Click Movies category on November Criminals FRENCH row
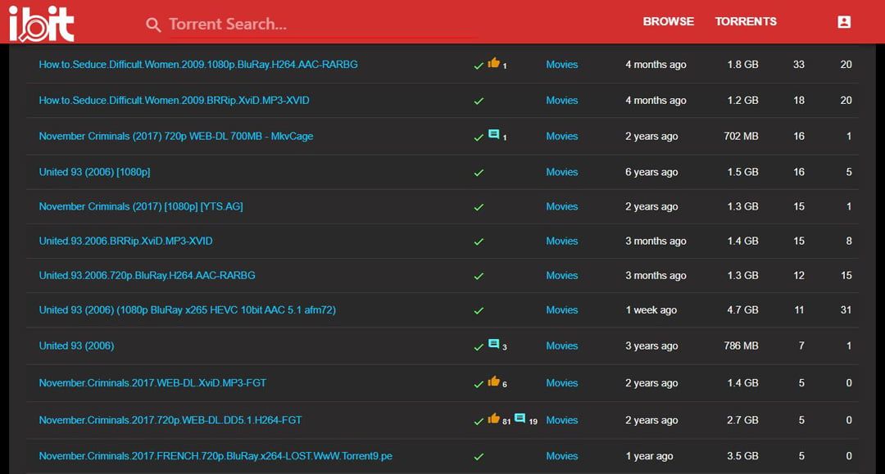The image size is (885, 474). click(561, 456)
